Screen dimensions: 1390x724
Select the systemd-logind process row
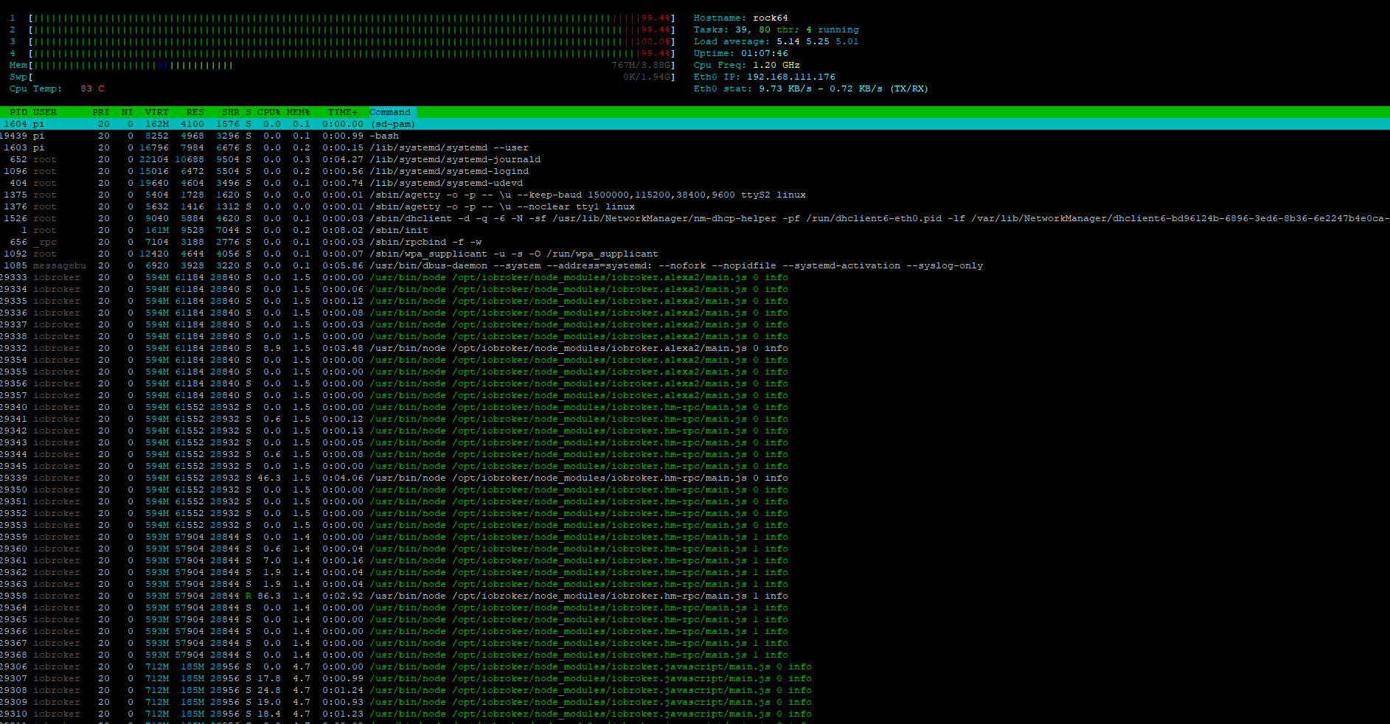[695, 171]
